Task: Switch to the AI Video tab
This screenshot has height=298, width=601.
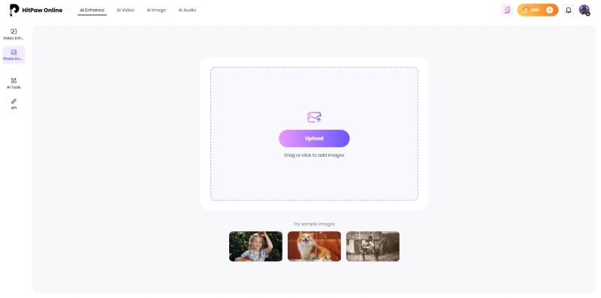Action: [x=125, y=10]
